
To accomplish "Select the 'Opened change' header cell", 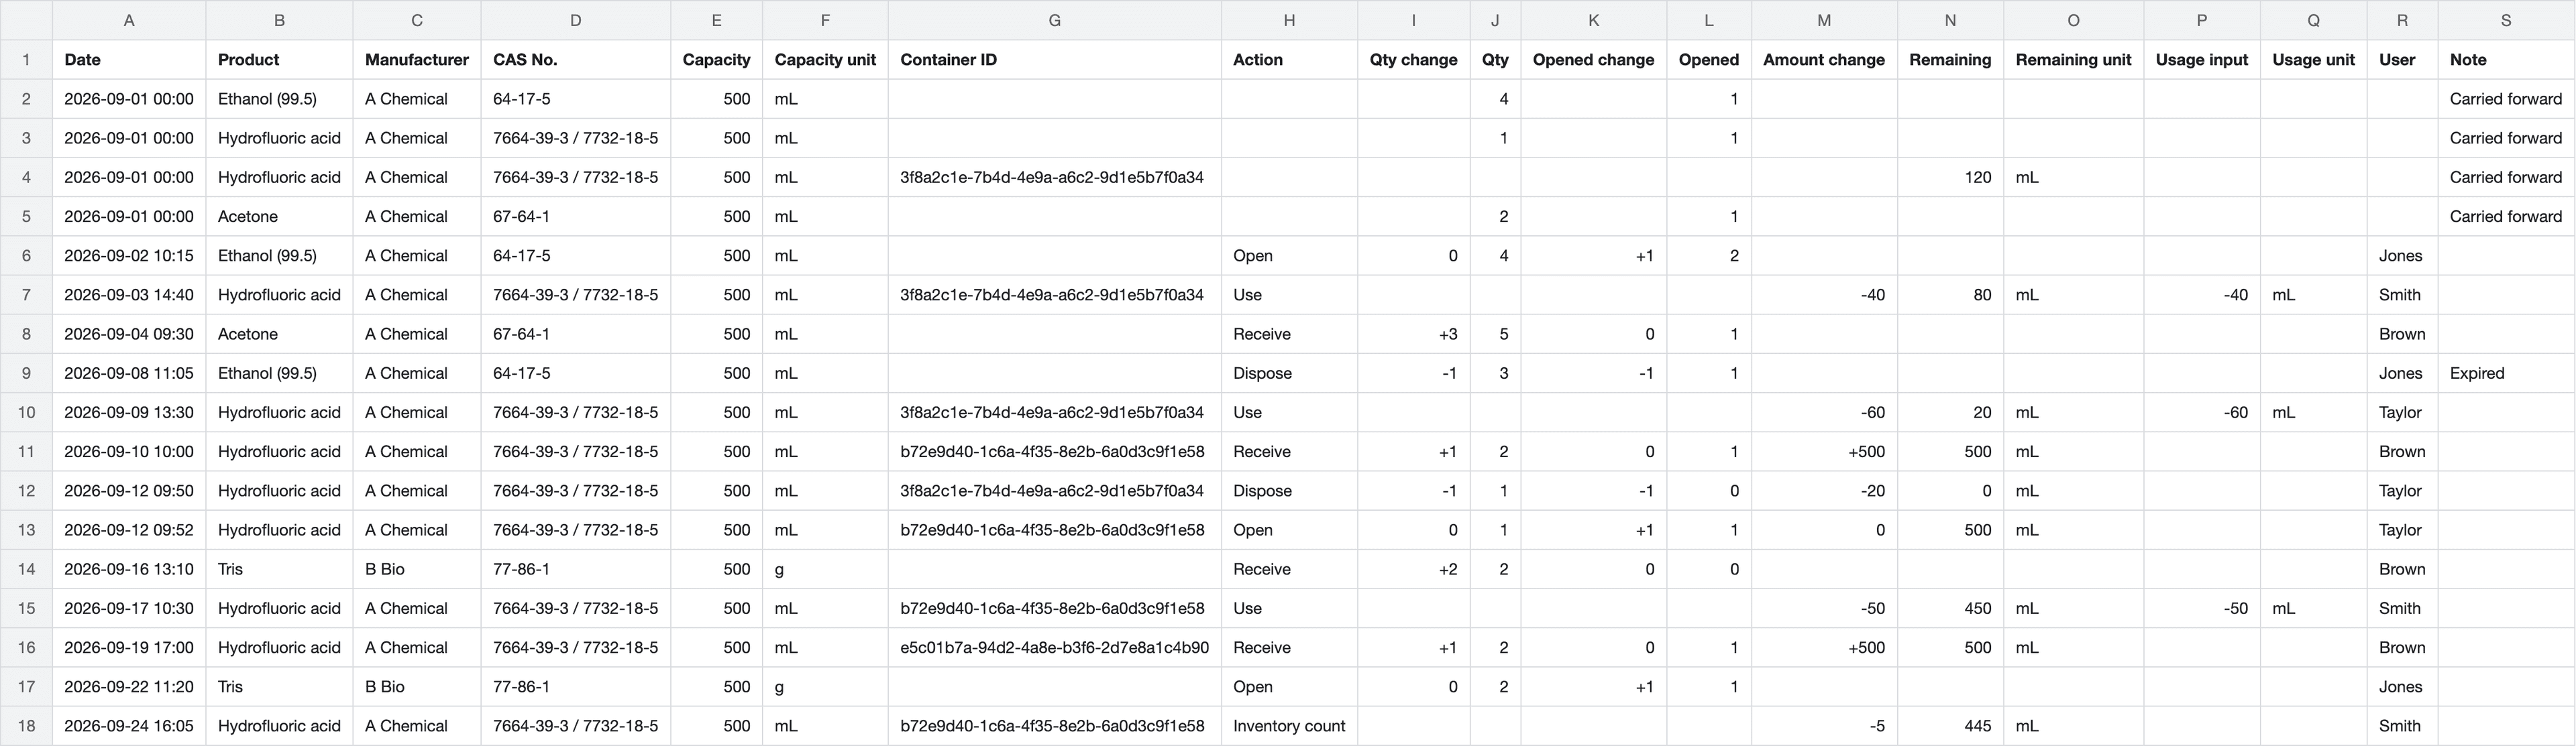I will (x=1593, y=60).
